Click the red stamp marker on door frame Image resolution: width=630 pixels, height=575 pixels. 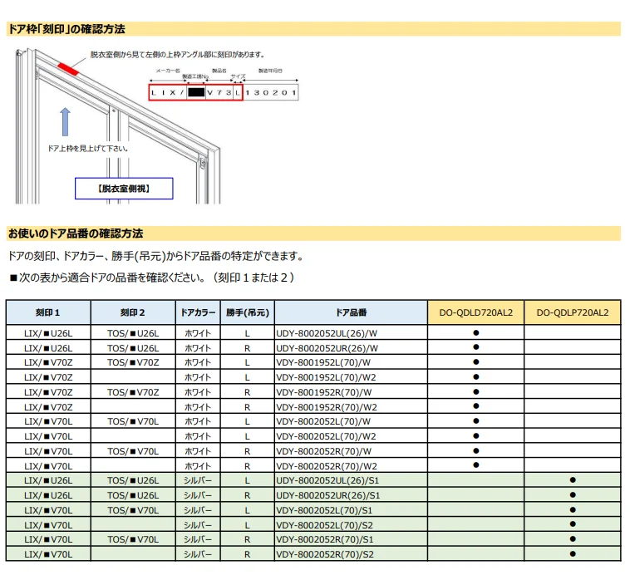(x=66, y=67)
